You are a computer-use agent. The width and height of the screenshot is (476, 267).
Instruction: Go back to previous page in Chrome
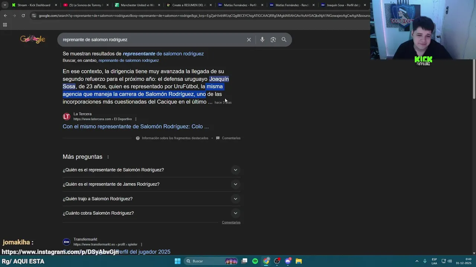(x=5, y=16)
